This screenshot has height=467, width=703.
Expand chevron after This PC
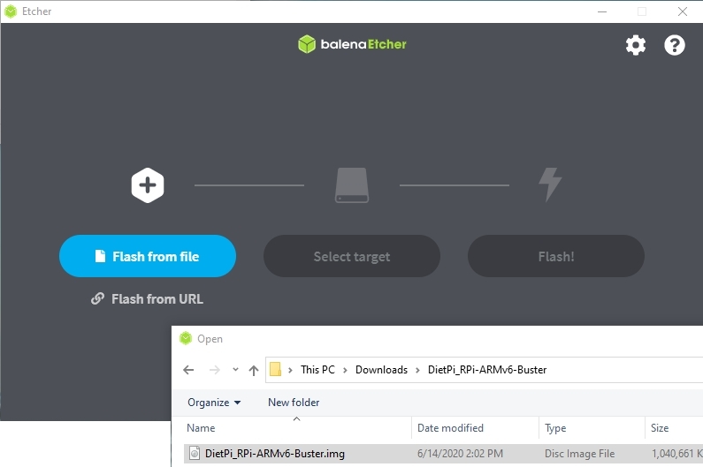345,370
